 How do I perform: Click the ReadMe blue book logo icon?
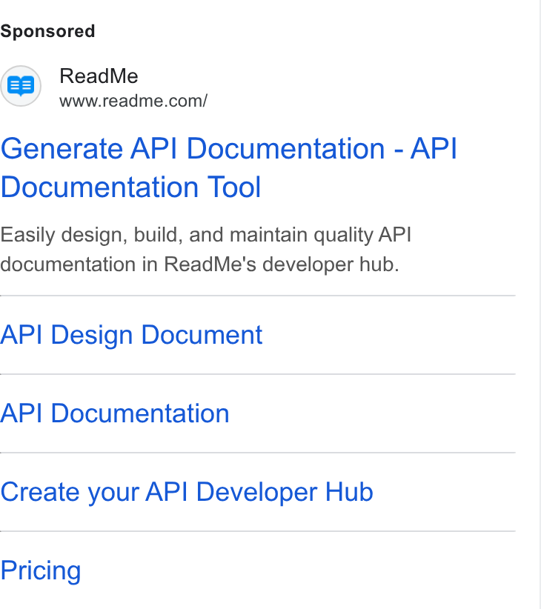coord(21,86)
